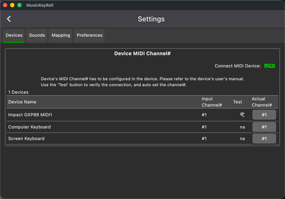Maximize the window with the green button
The image size is (285, 199).
pyautogui.click(x=19, y=5)
